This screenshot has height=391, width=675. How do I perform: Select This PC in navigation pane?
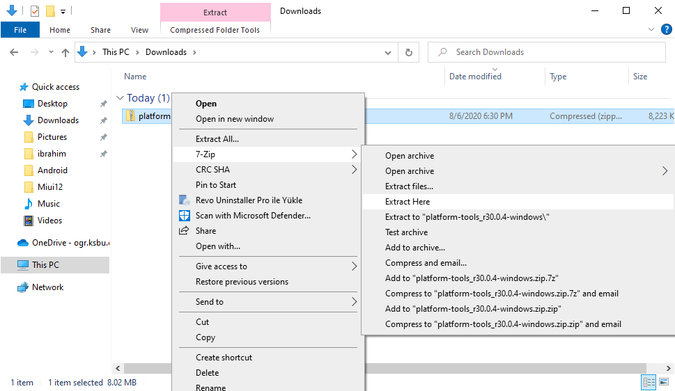tap(55, 265)
